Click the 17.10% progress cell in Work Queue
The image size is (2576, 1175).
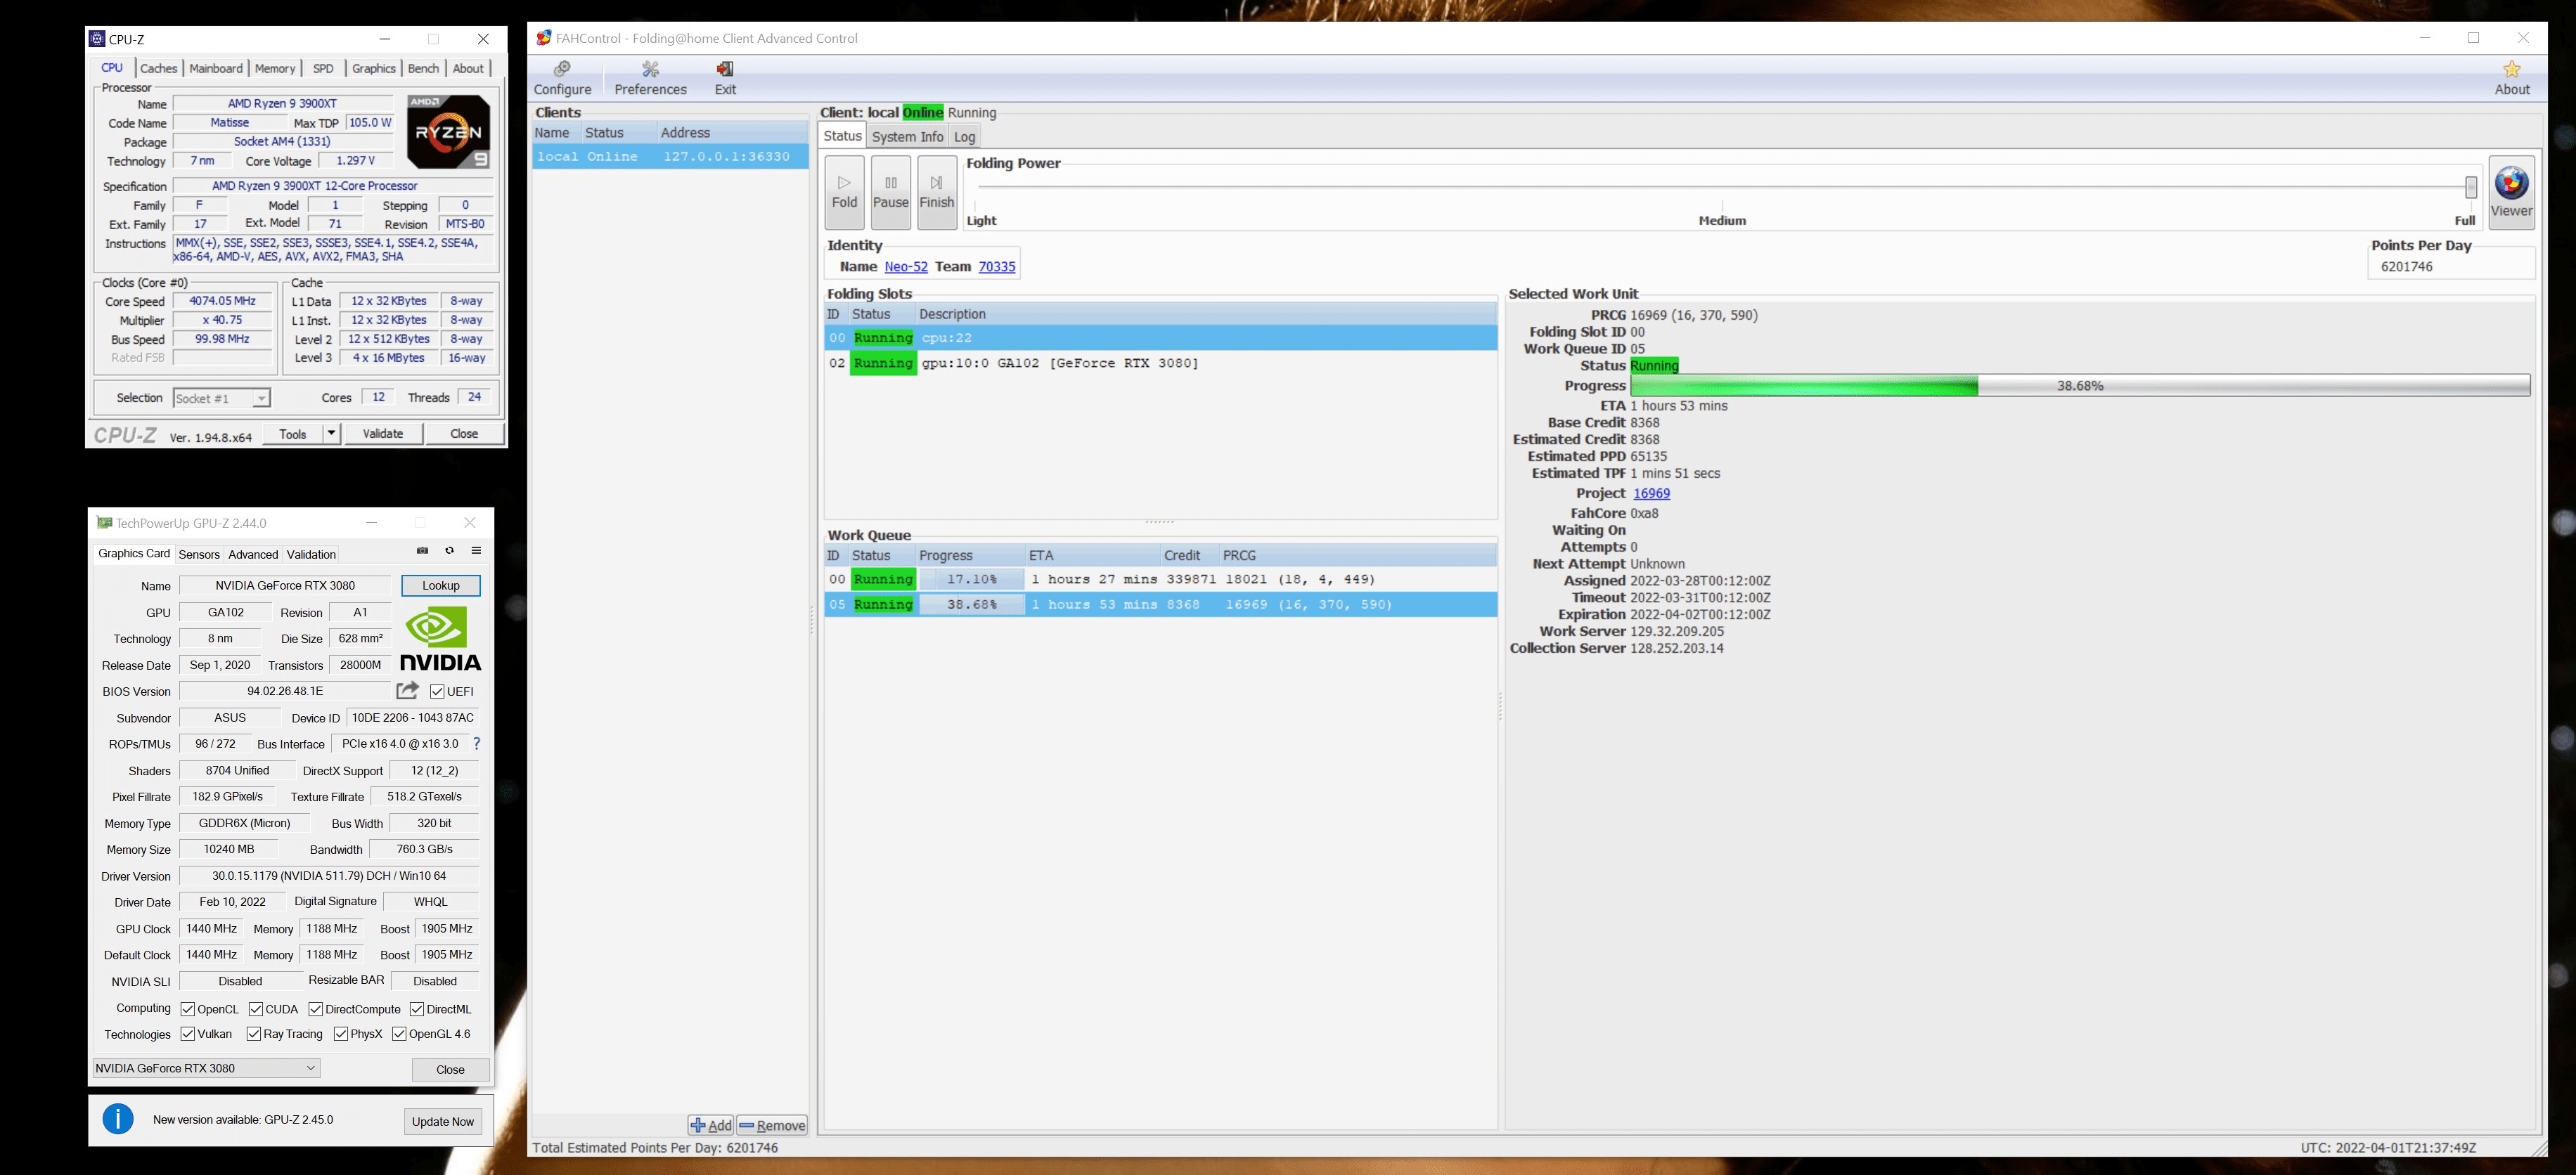pos(971,580)
